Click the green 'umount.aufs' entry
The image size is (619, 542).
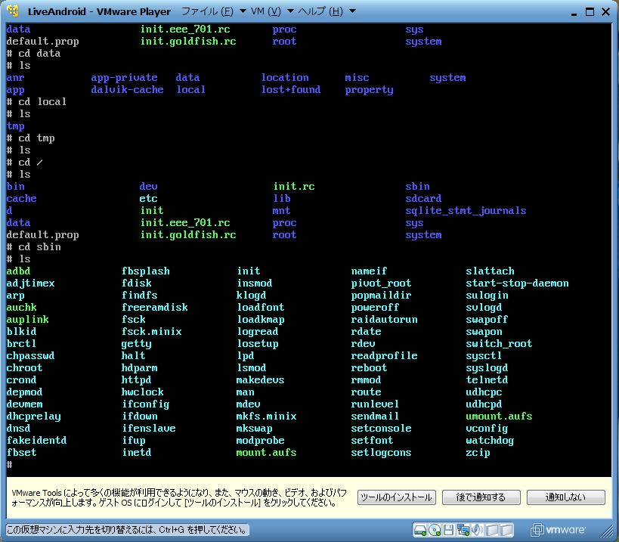pos(499,416)
